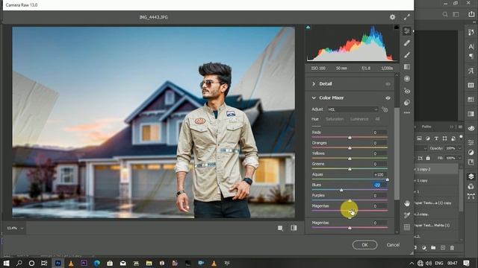
Task: Click the Blues value field showing -22
Action: point(380,185)
